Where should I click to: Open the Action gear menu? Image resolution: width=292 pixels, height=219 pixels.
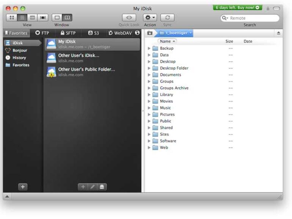coord(150,17)
